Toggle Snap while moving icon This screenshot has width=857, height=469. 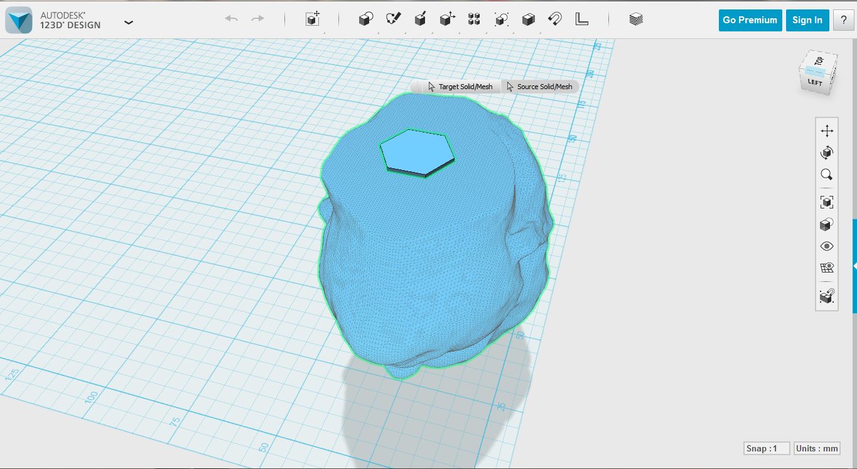click(827, 296)
